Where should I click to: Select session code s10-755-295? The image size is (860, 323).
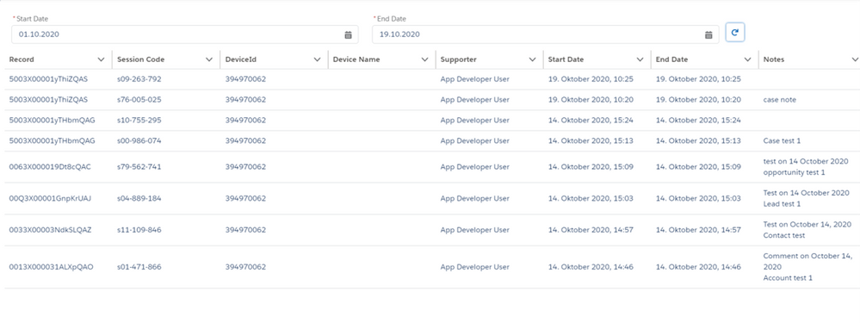139,120
